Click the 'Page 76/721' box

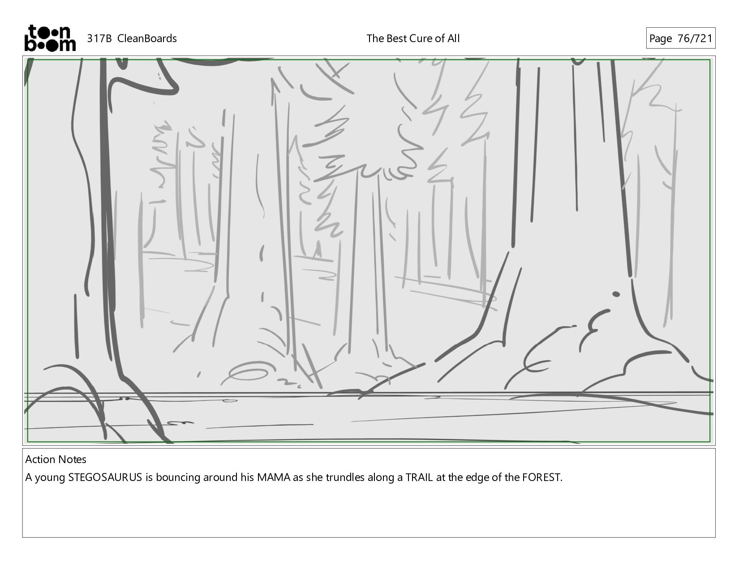680,39
